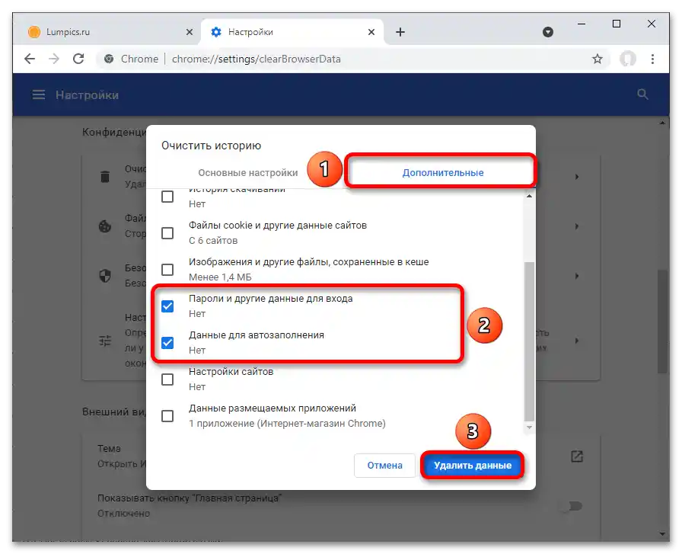The width and height of the screenshot is (682, 554).
Task: Switch to the Основные настройки tab
Action: click(248, 172)
